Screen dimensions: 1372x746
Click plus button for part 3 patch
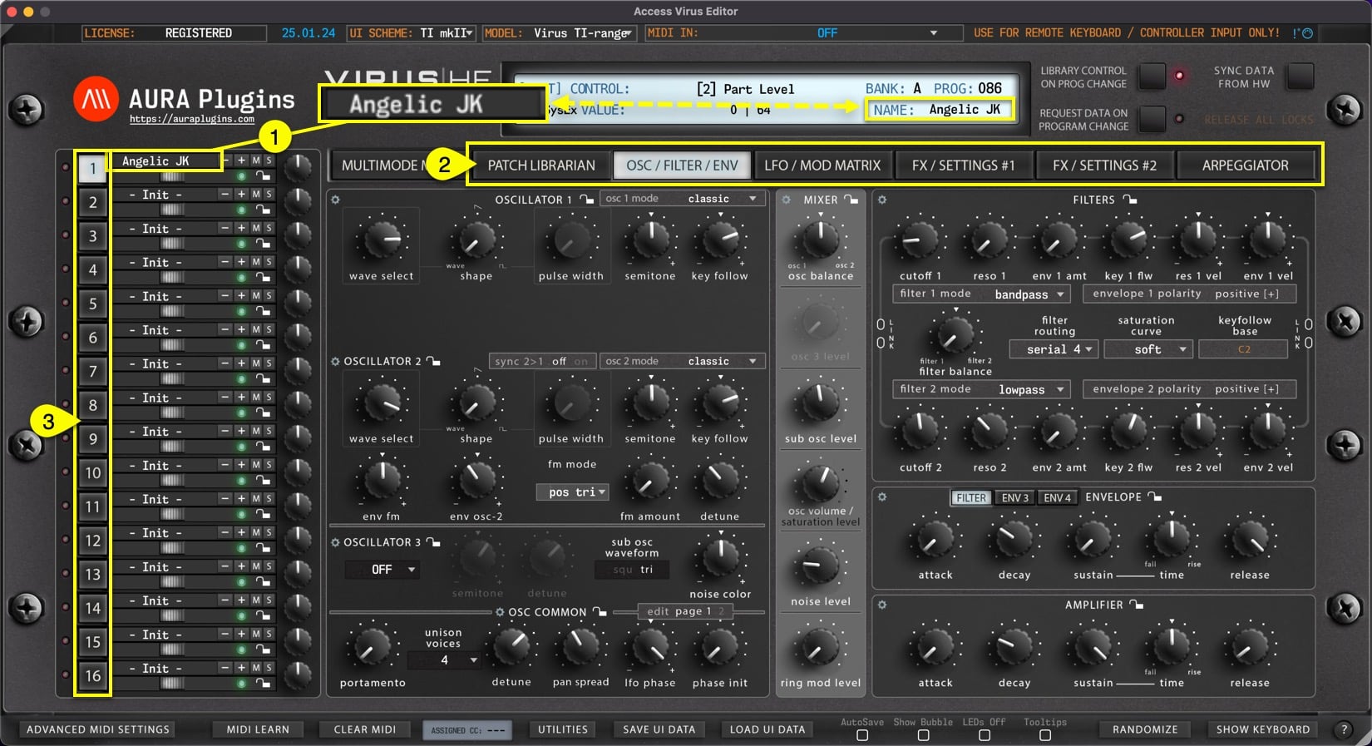click(x=241, y=228)
